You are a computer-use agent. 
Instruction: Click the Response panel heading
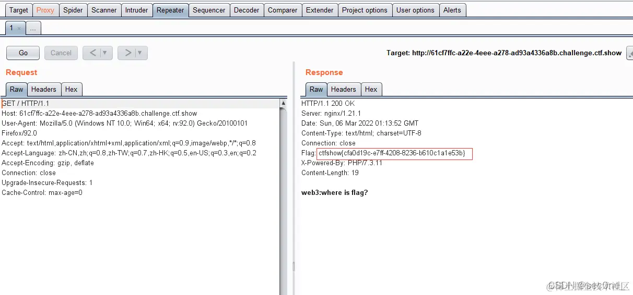pos(324,72)
